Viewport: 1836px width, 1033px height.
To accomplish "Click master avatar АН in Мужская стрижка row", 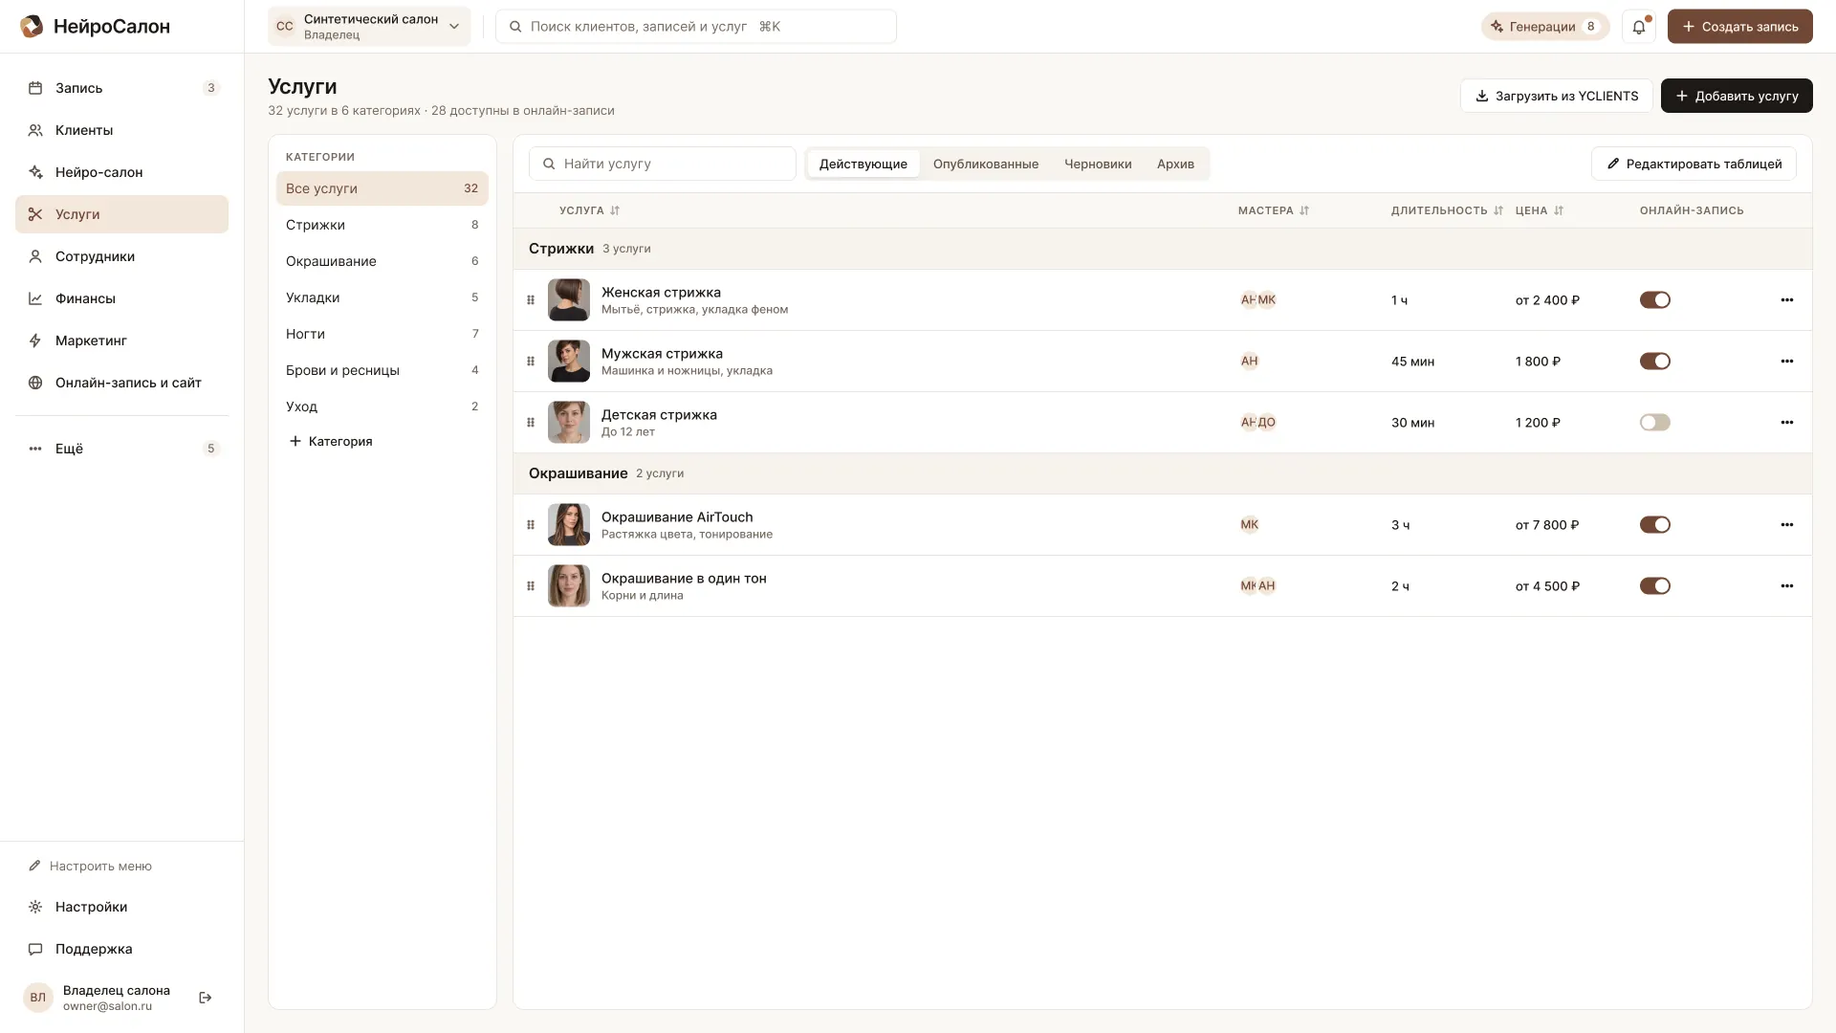I will point(1249,362).
